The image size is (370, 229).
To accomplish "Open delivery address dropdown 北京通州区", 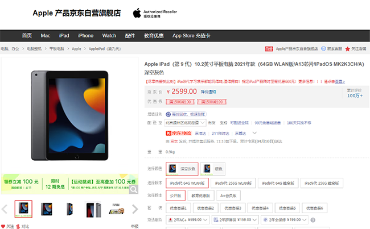I will (x=186, y=123).
